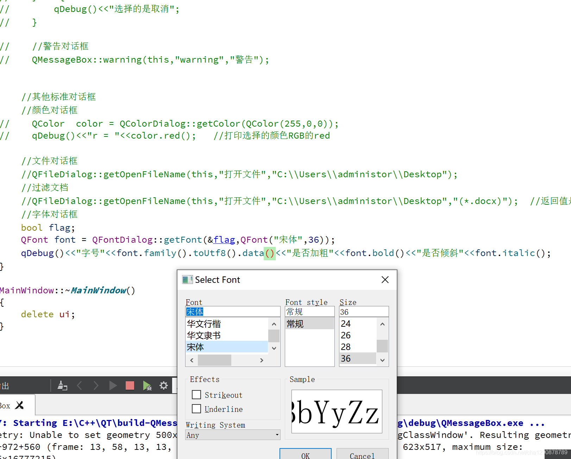Click the 'Starting E:\C++\QT' output line
The image size is (571, 459).
(x=88, y=423)
